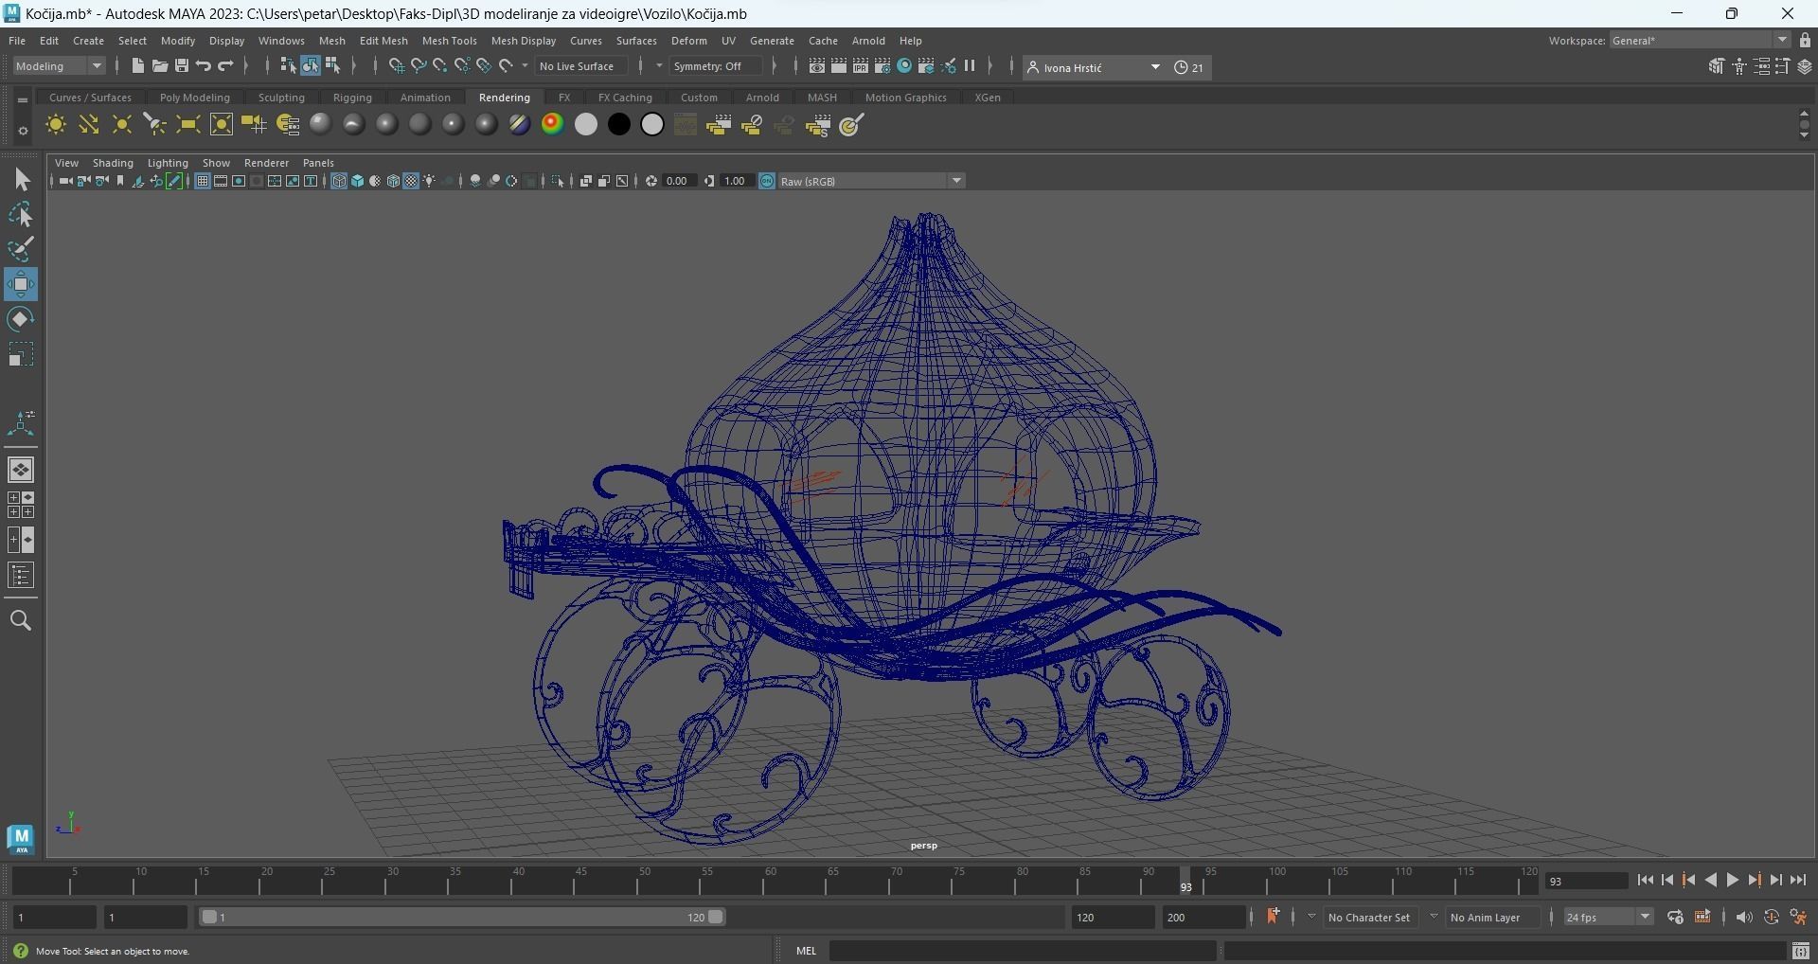The height and width of the screenshot is (964, 1818).
Task: Click the new scene icon
Action: coord(137,66)
